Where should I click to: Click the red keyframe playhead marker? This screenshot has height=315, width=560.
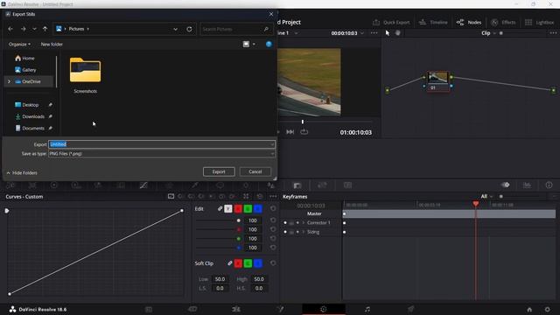476,204
